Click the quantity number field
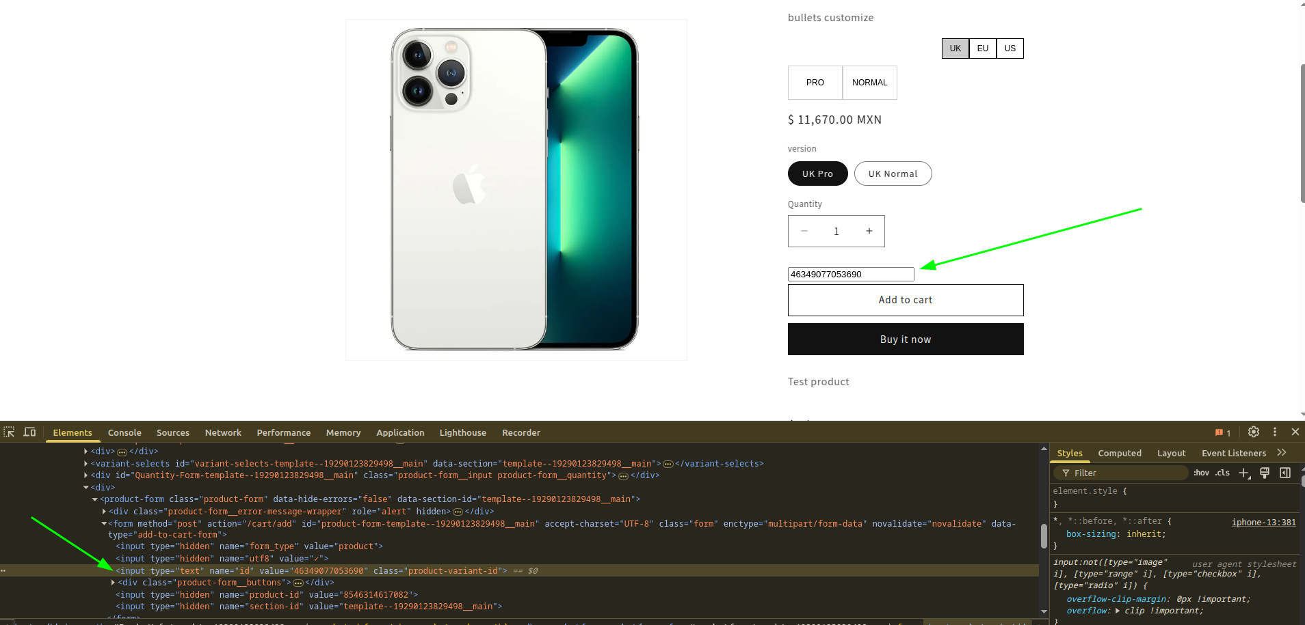 [x=836, y=231]
